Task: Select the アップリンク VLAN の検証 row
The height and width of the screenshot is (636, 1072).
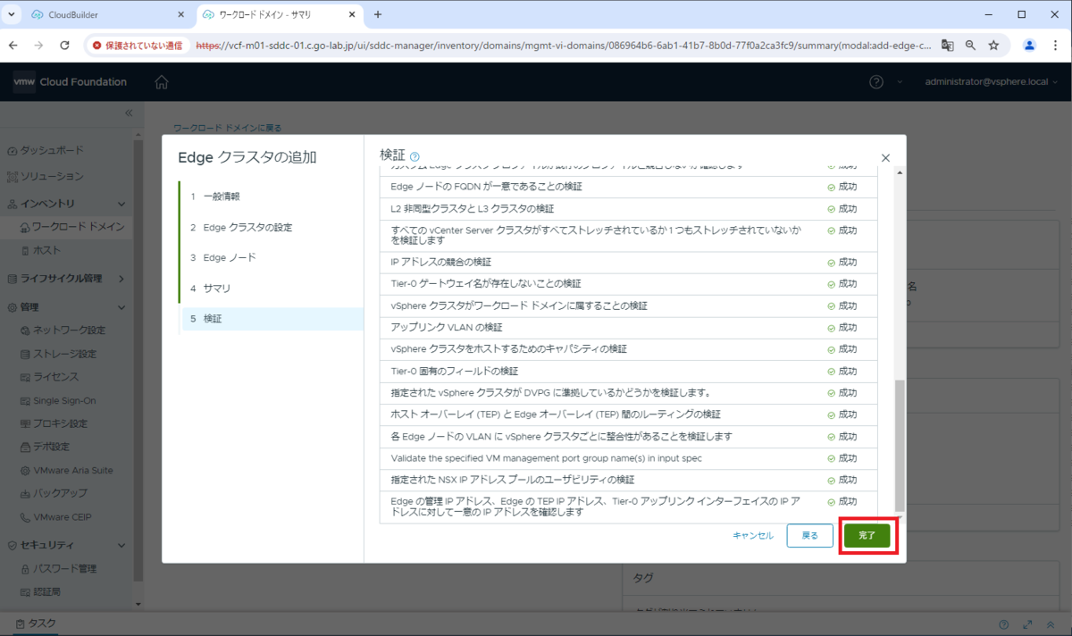Action: point(629,327)
